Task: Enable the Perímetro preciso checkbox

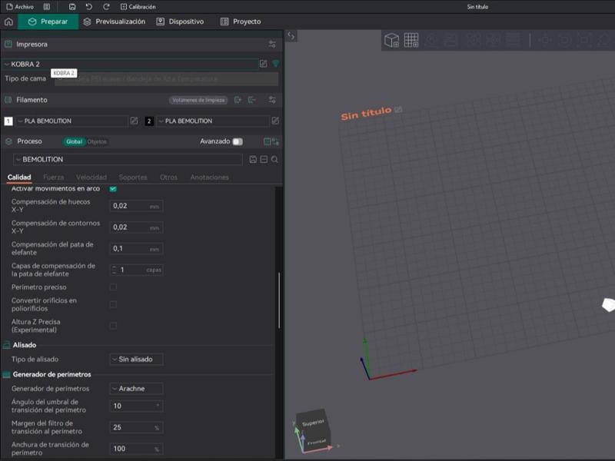Action: click(x=113, y=287)
